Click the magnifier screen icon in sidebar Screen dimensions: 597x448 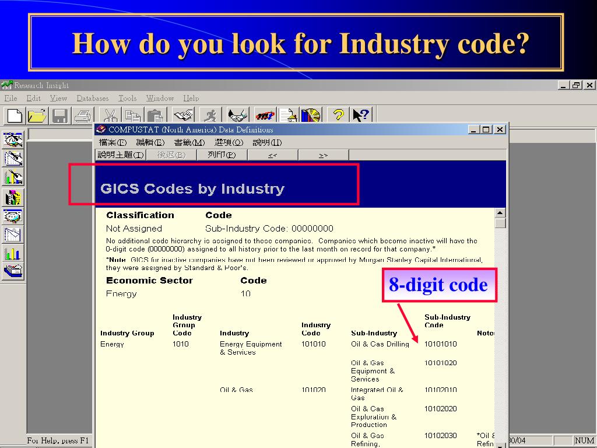(x=13, y=216)
